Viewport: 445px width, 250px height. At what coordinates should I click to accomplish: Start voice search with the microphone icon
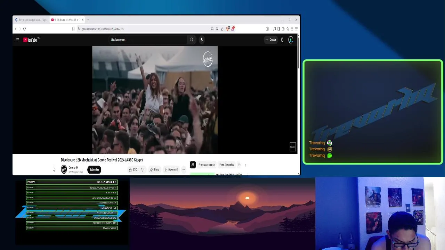click(202, 40)
